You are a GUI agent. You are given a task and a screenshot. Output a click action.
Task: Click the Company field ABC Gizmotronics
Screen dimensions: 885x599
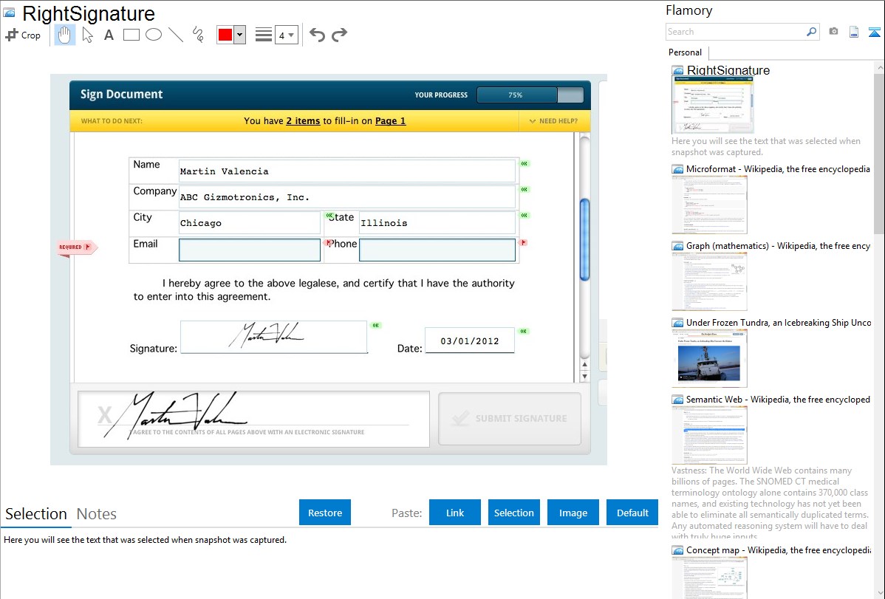[x=347, y=196]
